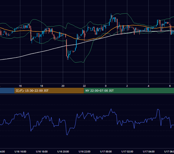Select the 1/16 20:00 time label

click(63, 151)
